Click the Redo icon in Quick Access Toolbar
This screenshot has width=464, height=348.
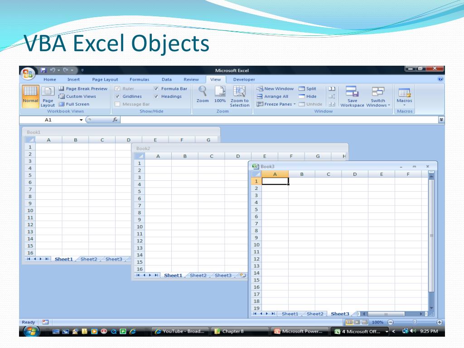[x=65, y=70]
